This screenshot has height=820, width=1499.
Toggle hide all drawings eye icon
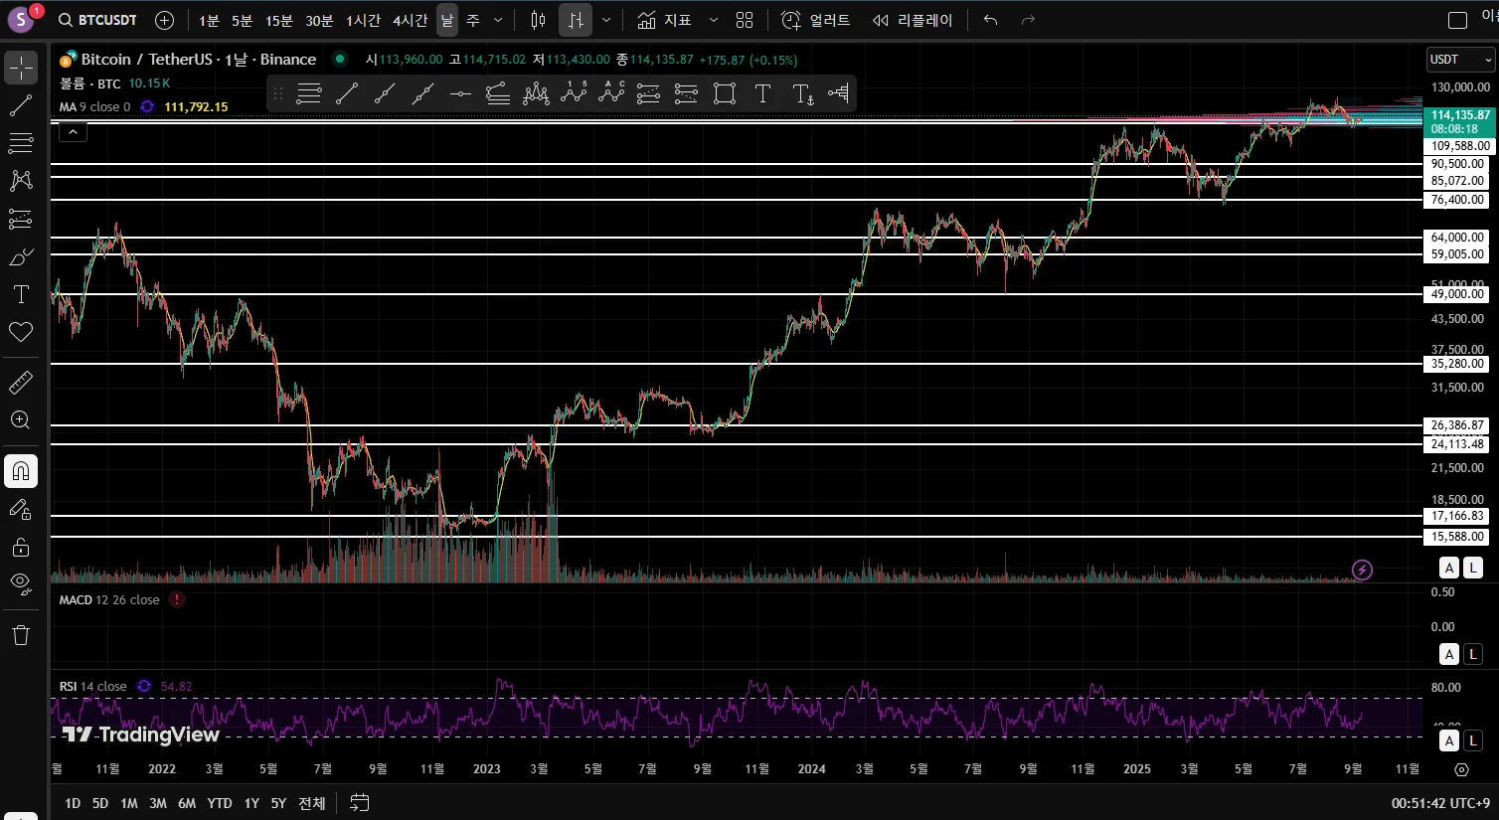point(21,582)
